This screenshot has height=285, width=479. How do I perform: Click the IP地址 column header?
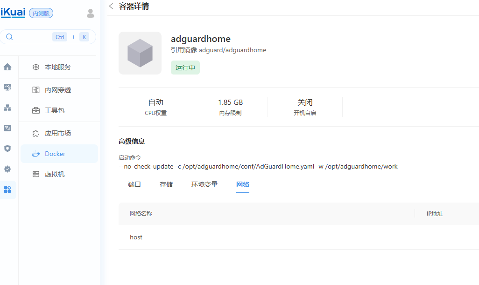(x=435, y=214)
